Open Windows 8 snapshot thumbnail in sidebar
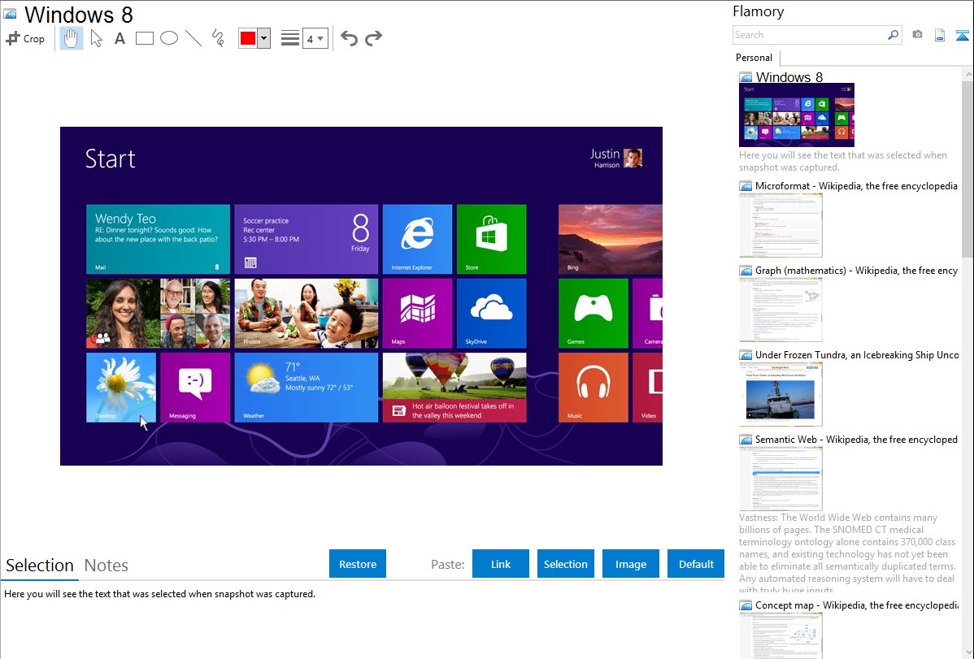This screenshot has height=659, width=974. coord(796,115)
